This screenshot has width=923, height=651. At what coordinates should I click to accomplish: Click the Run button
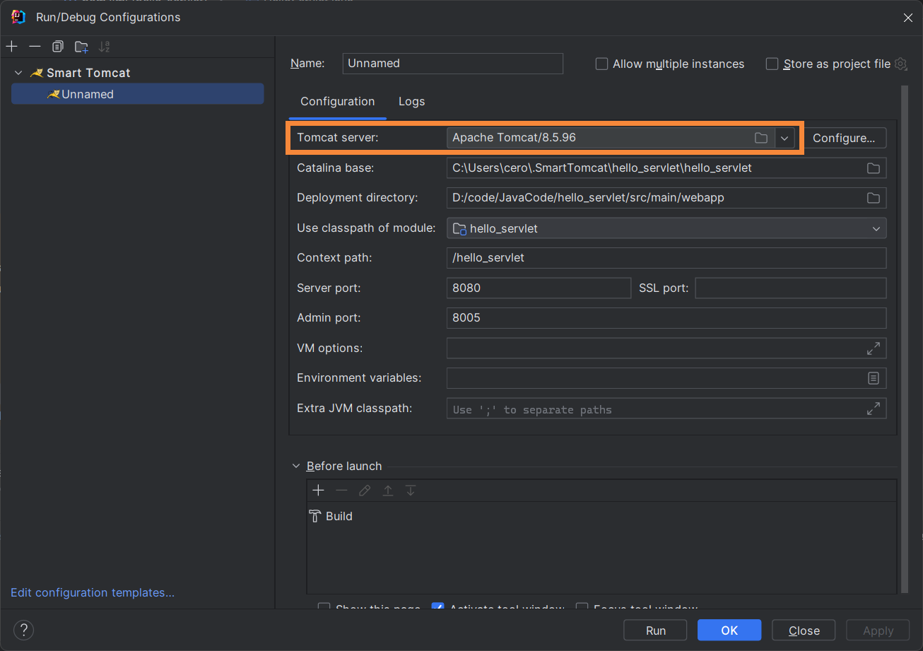point(656,631)
